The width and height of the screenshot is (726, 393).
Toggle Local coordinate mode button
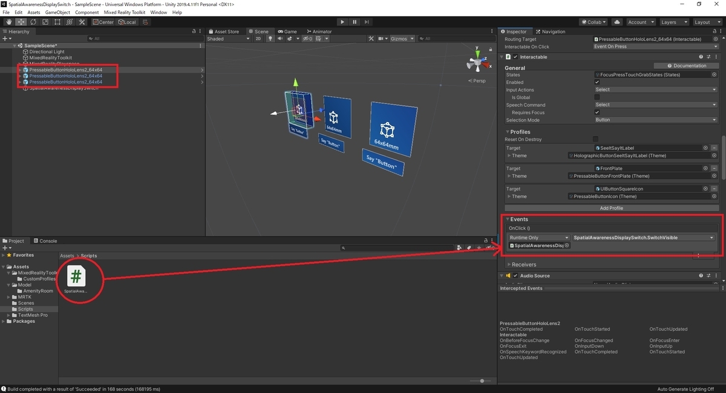(x=128, y=22)
